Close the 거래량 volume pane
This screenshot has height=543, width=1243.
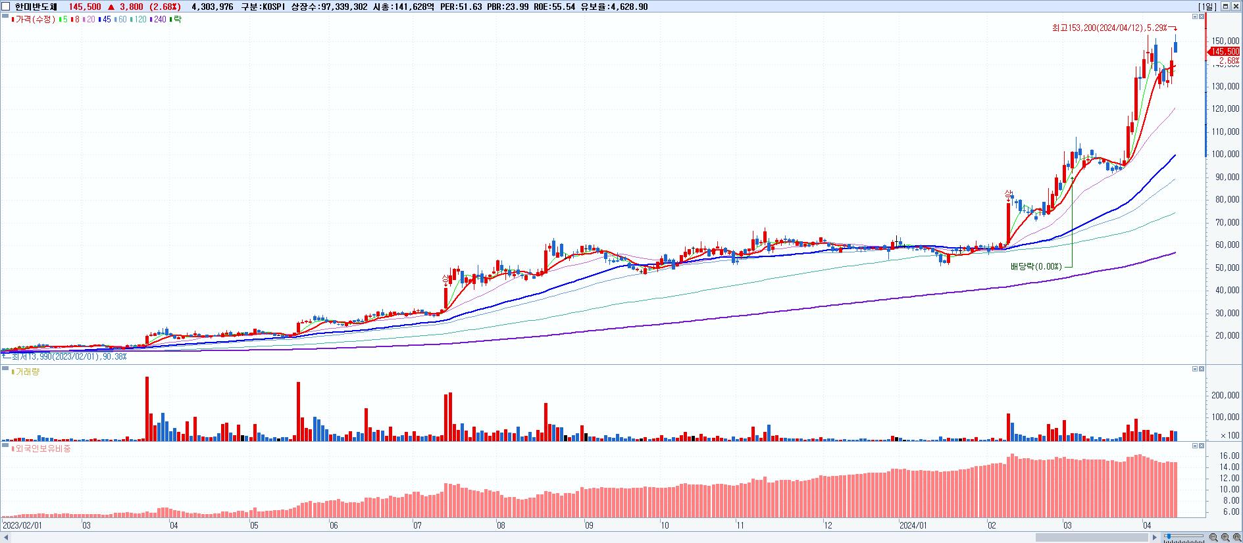pos(1202,369)
